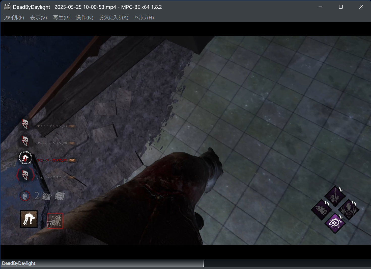Open the 再生(P) menu
The height and width of the screenshot is (269, 371).
61,18
